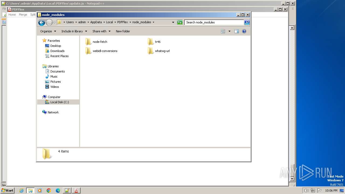Toggle the preview pane icon

[x=237, y=31]
